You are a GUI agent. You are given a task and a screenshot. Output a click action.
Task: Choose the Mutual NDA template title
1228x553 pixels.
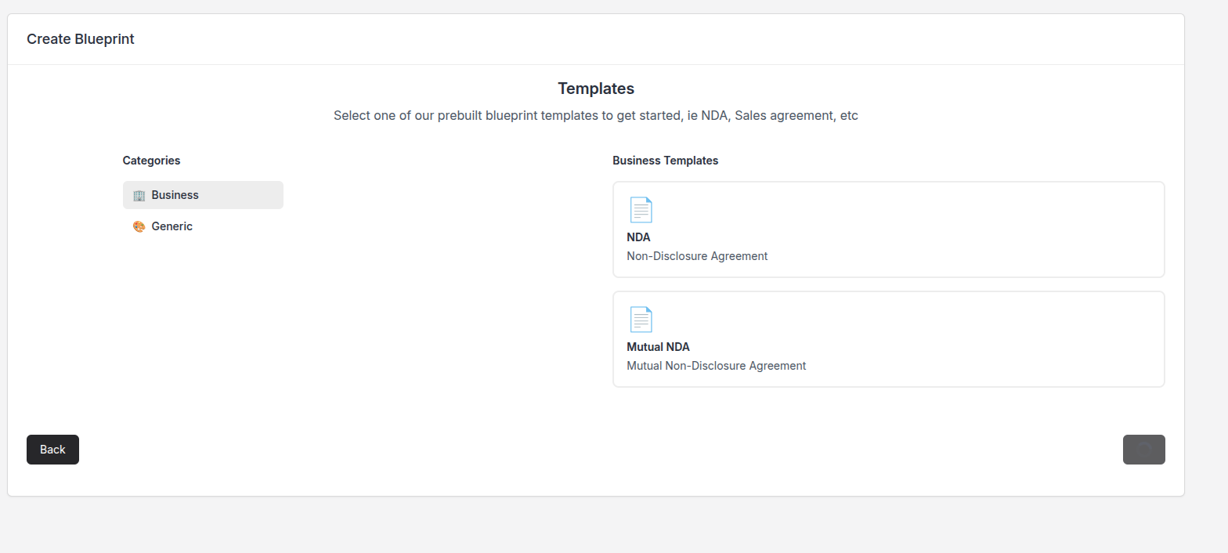coord(658,347)
